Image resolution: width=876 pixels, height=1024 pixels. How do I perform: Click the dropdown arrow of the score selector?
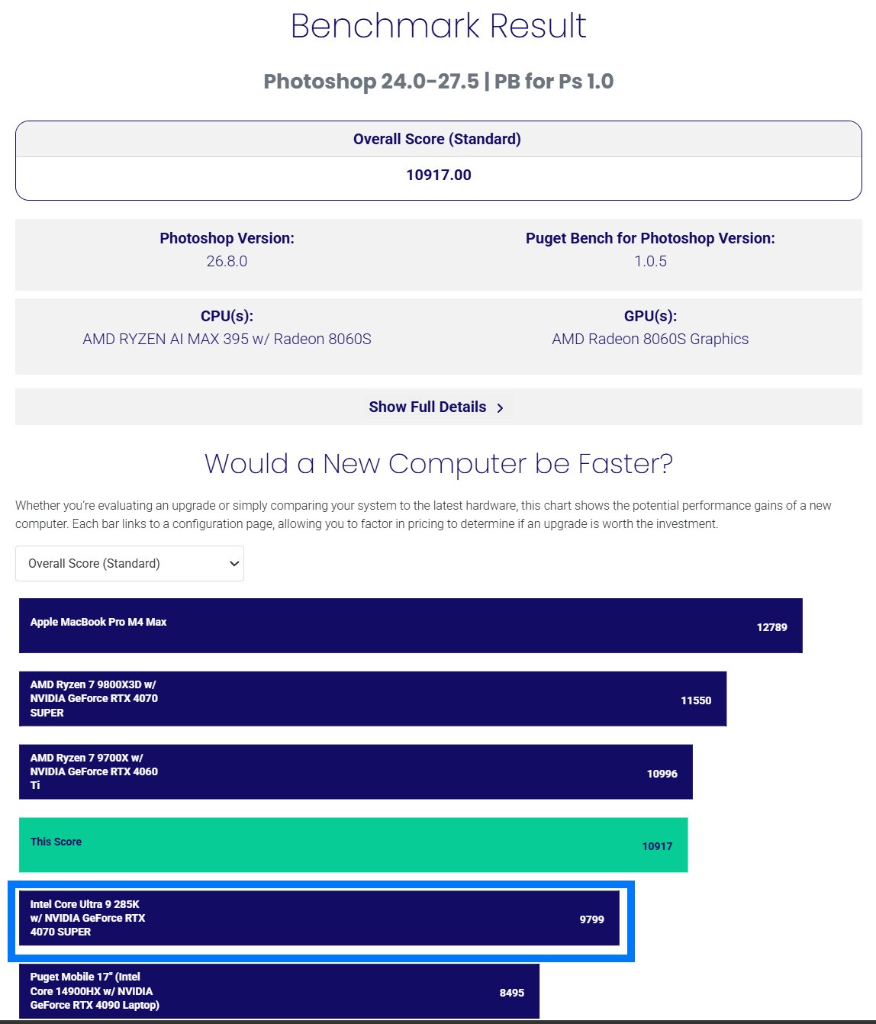[x=234, y=564]
